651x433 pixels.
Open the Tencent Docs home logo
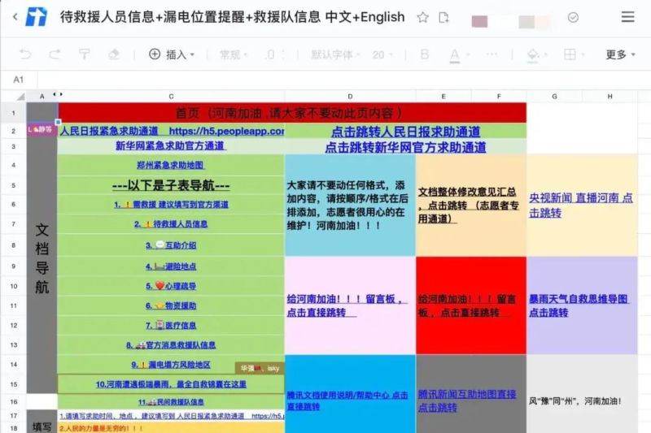pyautogui.click(x=37, y=17)
